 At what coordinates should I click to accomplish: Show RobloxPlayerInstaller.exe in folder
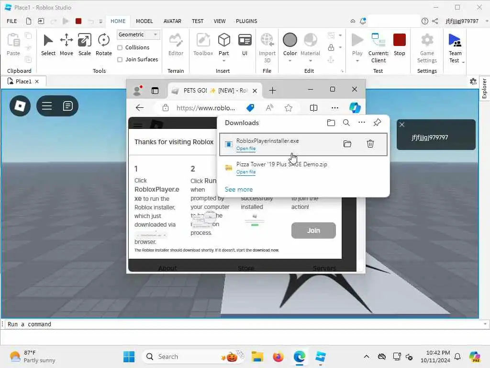click(x=347, y=144)
